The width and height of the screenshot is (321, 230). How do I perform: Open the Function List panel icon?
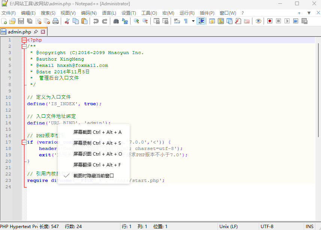tap(238, 21)
